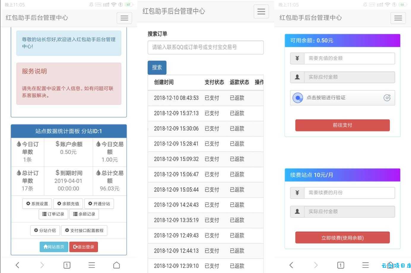The image size is (411, 273).
Task: Select order row 2018-12-09 15:30:06
Action: click(206, 129)
